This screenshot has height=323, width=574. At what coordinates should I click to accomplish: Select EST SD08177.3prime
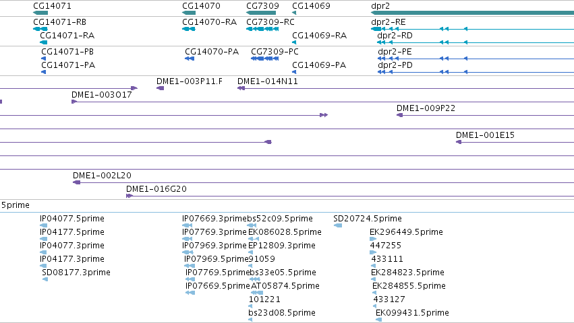coord(76,273)
